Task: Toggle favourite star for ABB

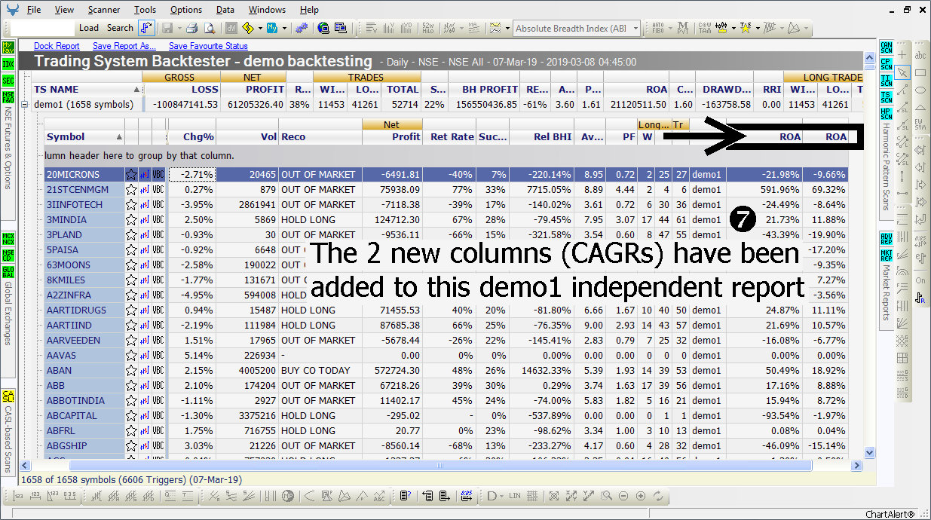Action: [x=131, y=385]
